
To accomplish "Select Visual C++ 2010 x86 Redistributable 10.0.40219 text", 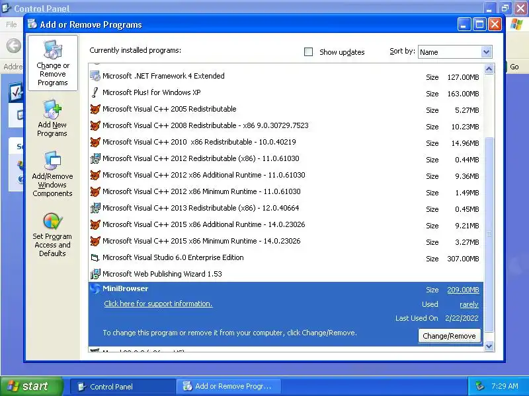I will pos(199,142).
